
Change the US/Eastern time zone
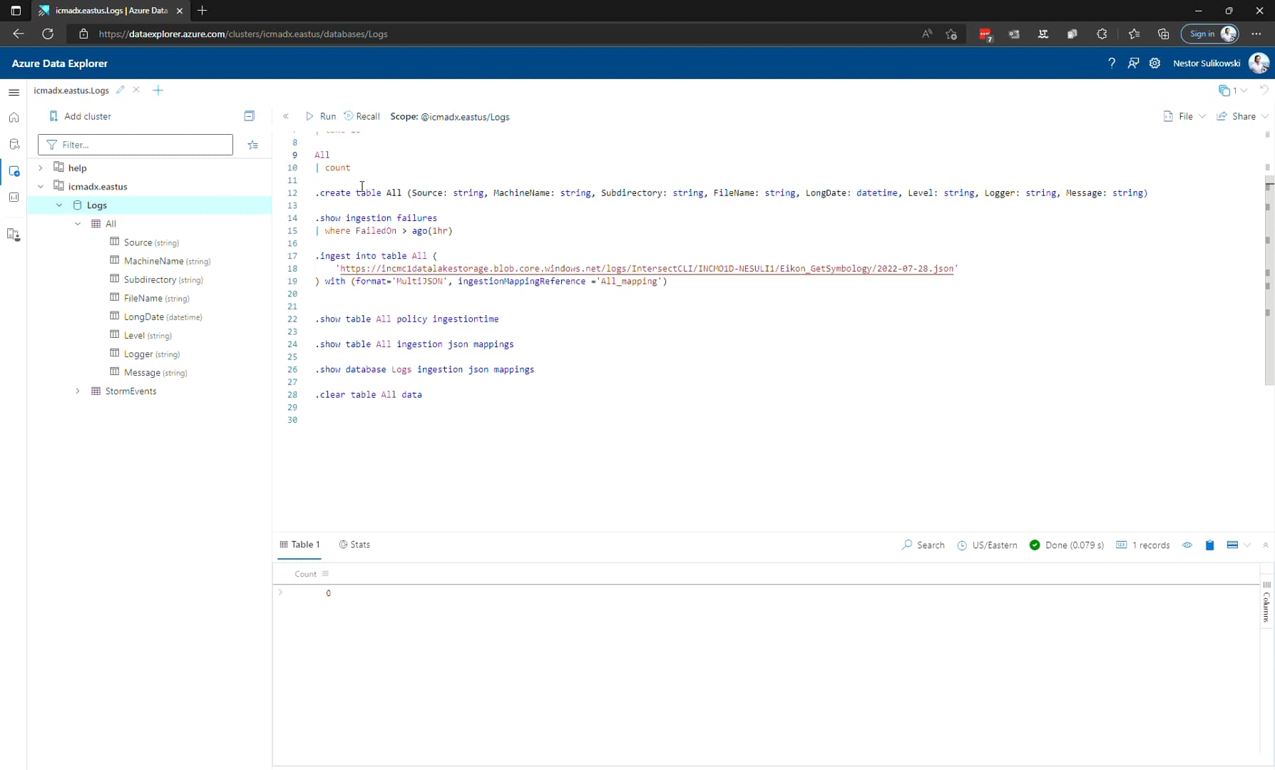pyautogui.click(x=988, y=545)
